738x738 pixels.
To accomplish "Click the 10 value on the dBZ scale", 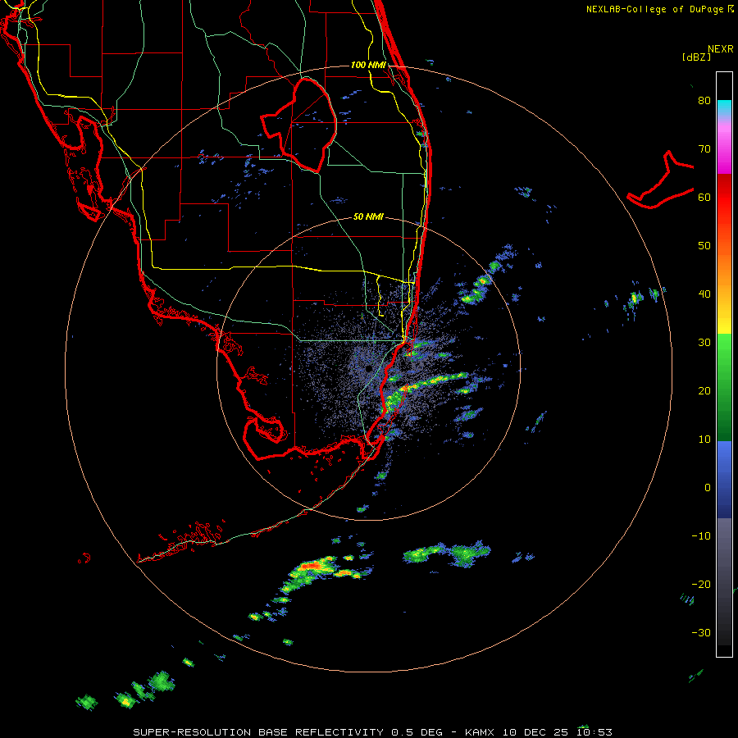I will [704, 440].
